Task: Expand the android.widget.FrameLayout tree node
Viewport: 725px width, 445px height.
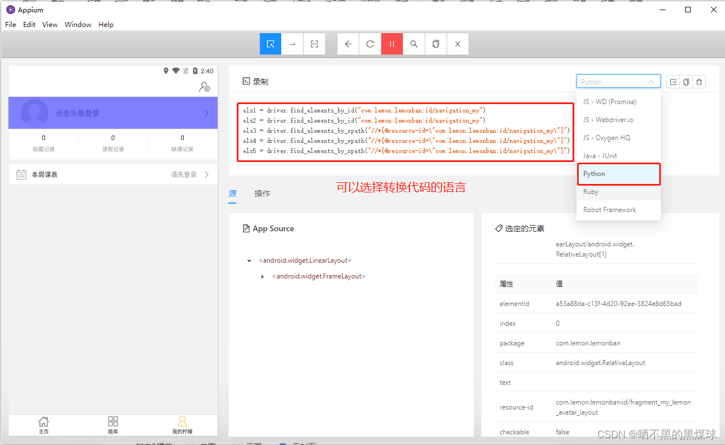Action: pyautogui.click(x=263, y=277)
